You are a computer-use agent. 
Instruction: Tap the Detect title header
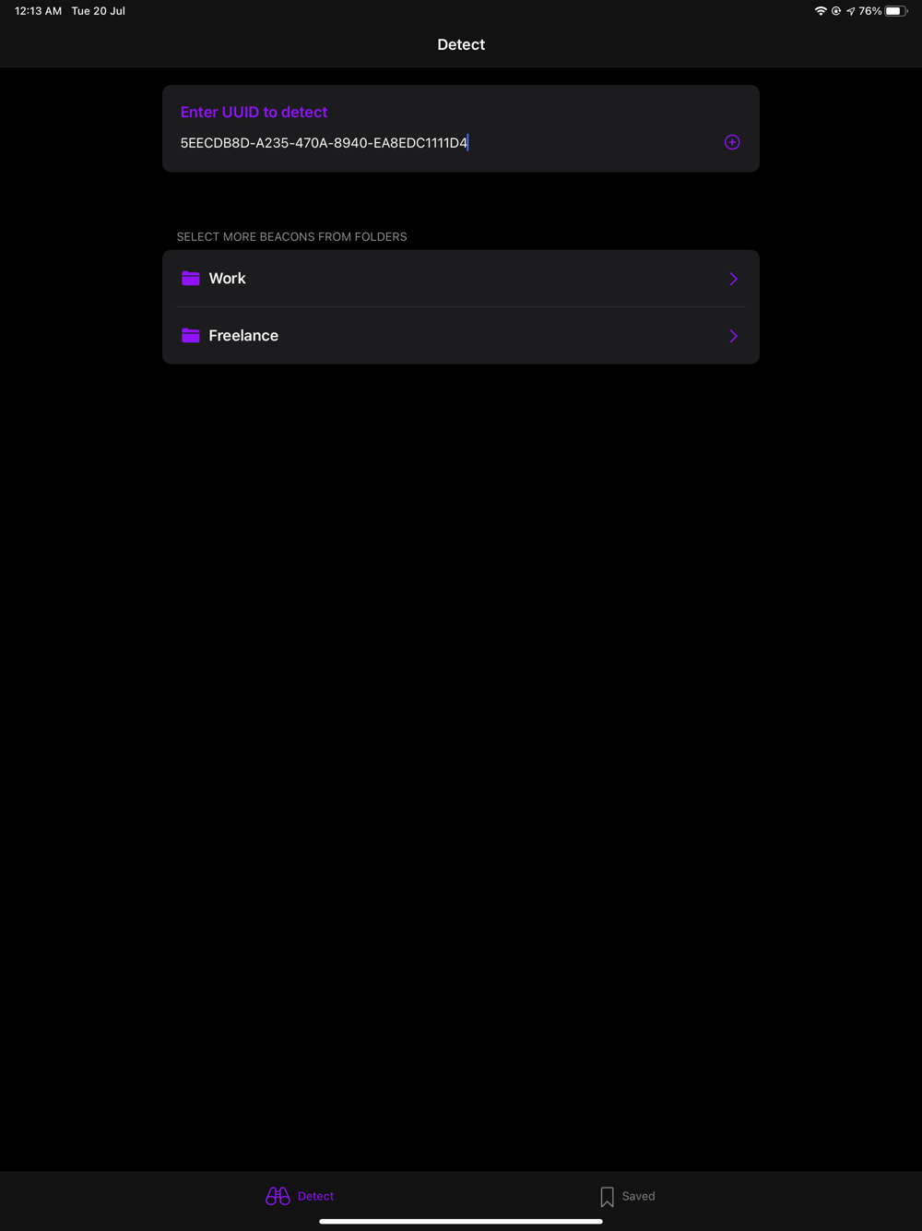click(461, 44)
